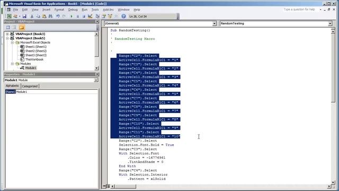The width and height of the screenshot is (339, 191).
Task: Click the Module1 (Name) property value field
Action: tap(57, 92)
